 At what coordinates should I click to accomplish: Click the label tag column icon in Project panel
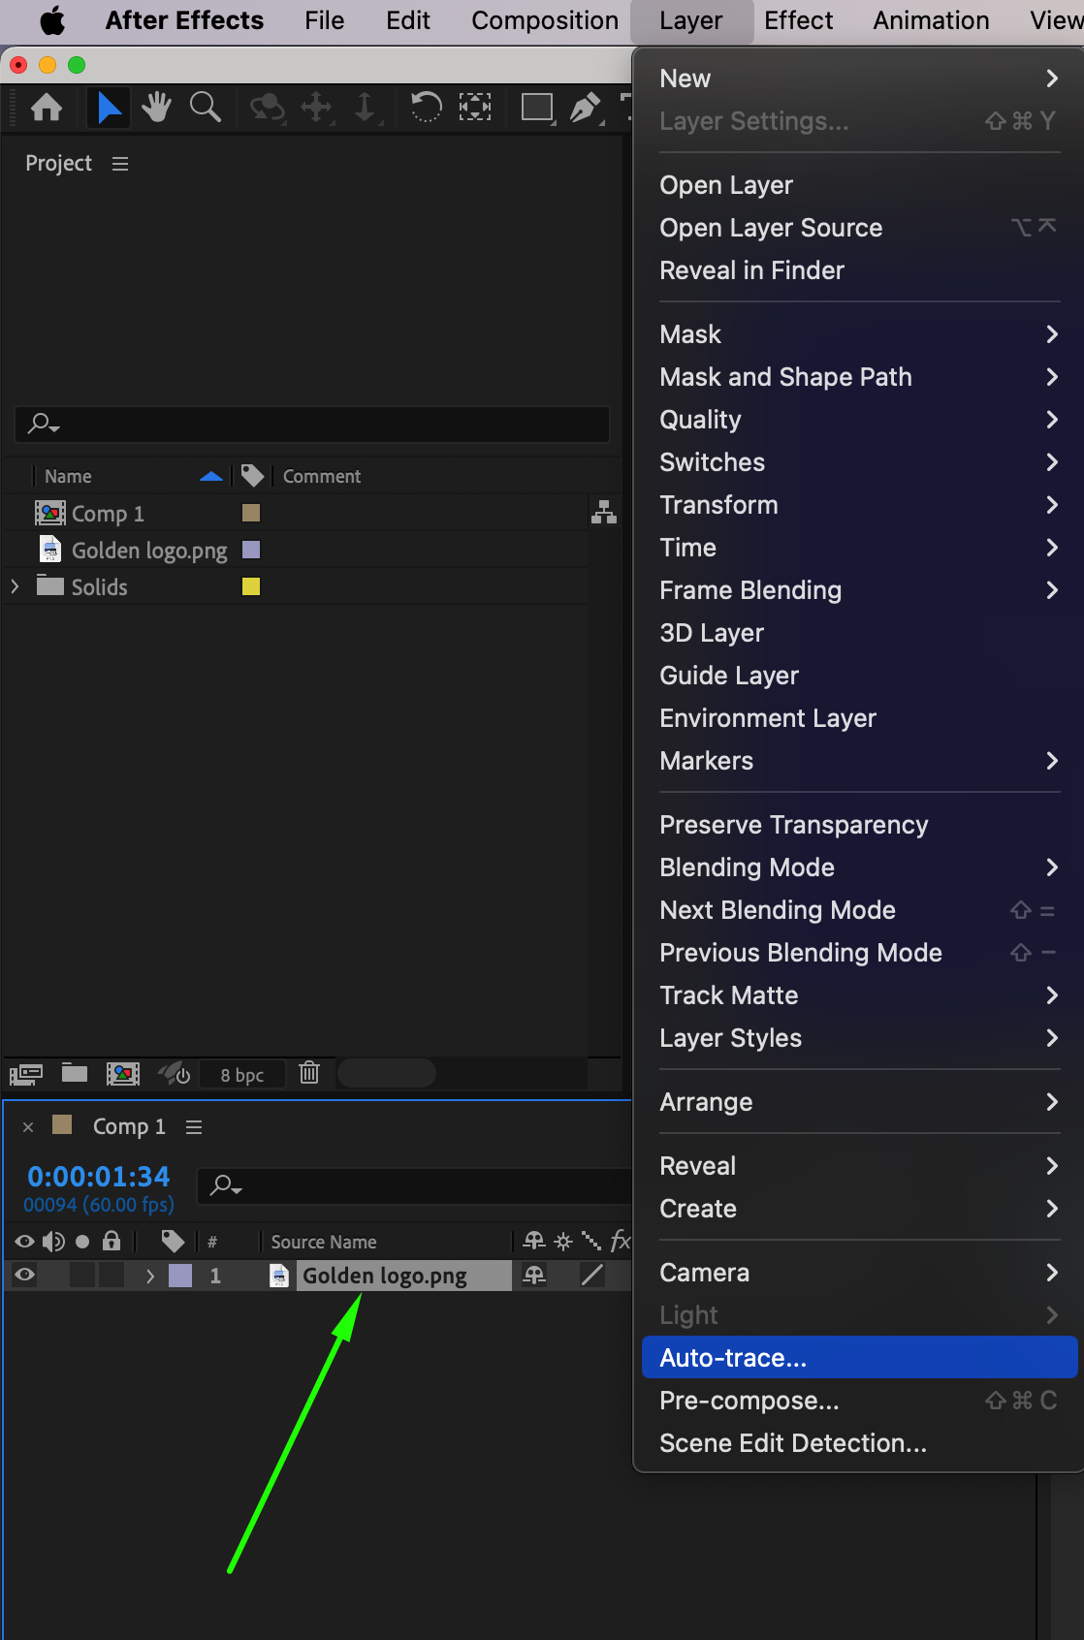[252, 476]
